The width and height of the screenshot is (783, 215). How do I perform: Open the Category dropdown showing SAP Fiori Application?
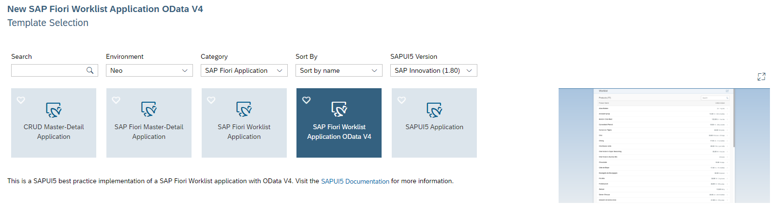[x=244, y=70]
